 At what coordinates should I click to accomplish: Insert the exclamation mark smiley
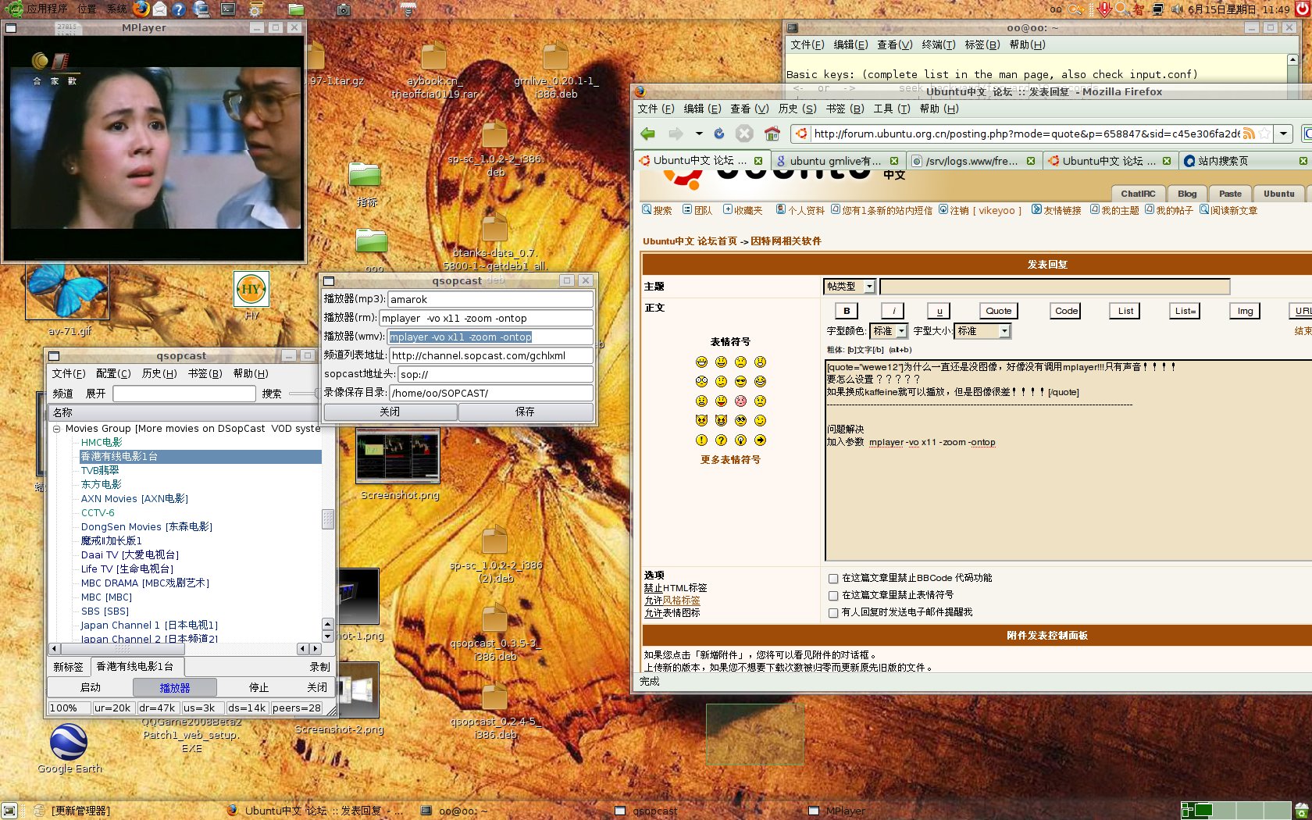coord(701,440)
